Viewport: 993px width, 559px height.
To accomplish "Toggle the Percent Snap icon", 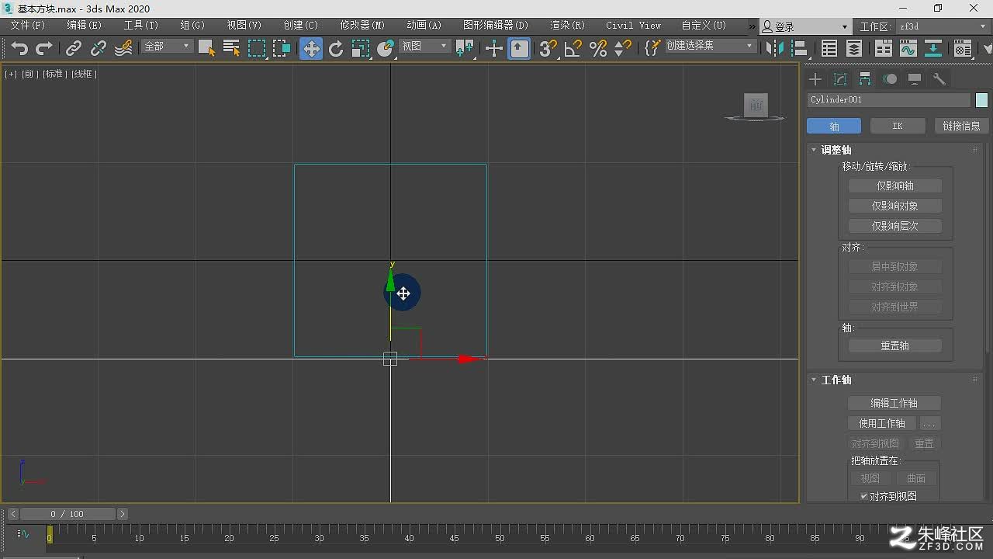I will click(598, 49).
